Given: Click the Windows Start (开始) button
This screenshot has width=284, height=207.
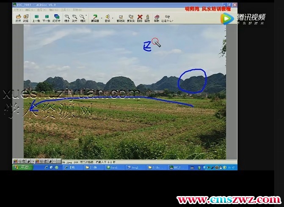Looking at the screenshot, I should 21,167.
